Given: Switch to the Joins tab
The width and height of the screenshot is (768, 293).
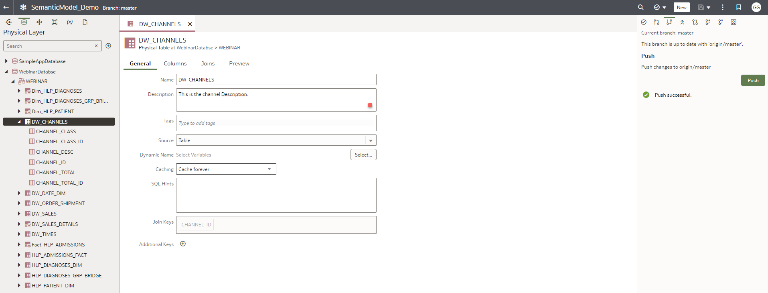Looking at the screenshot, I should [208, 63].
